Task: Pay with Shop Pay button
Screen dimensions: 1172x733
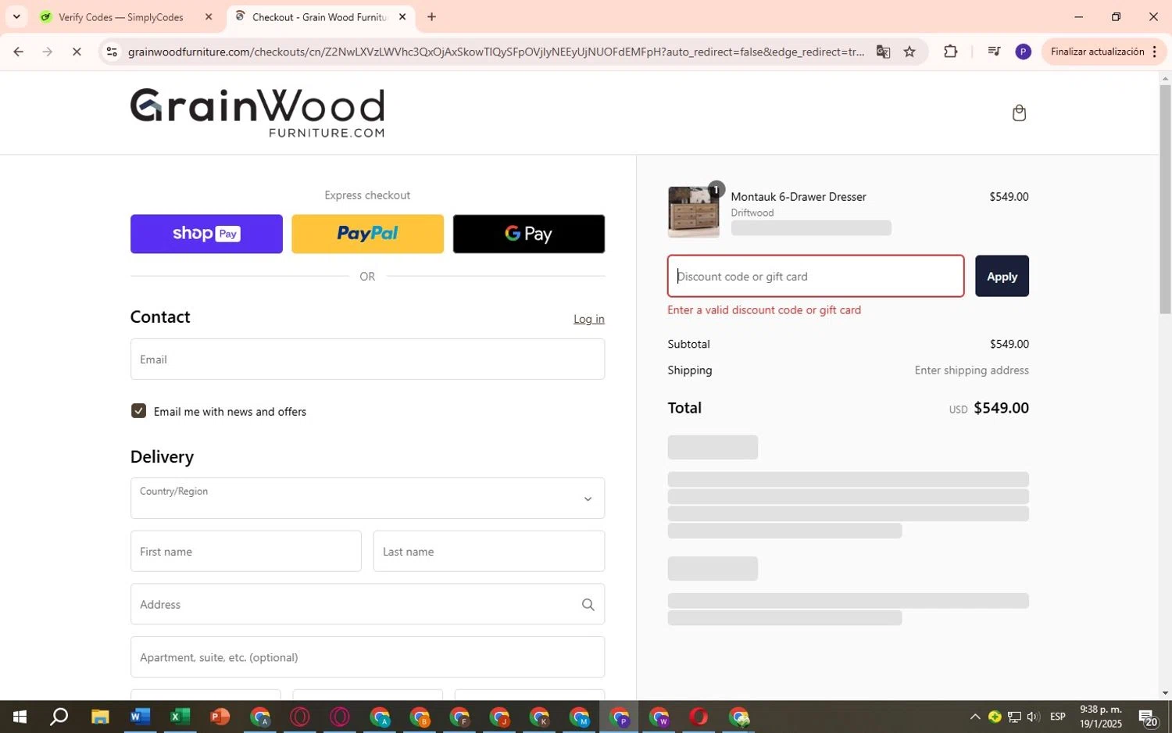Action: (206, 234)
